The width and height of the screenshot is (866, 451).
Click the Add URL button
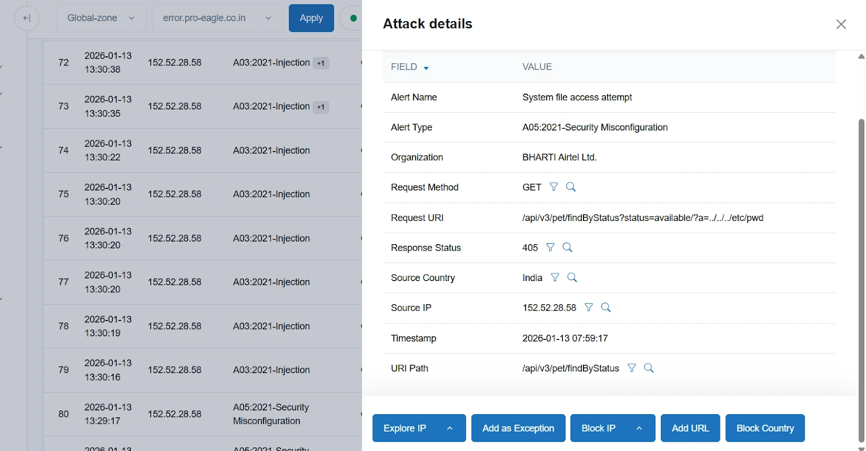click(x=690, y=428)
